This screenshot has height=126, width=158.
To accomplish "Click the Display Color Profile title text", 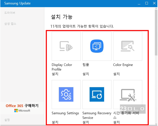I will [x=62, y=67].
